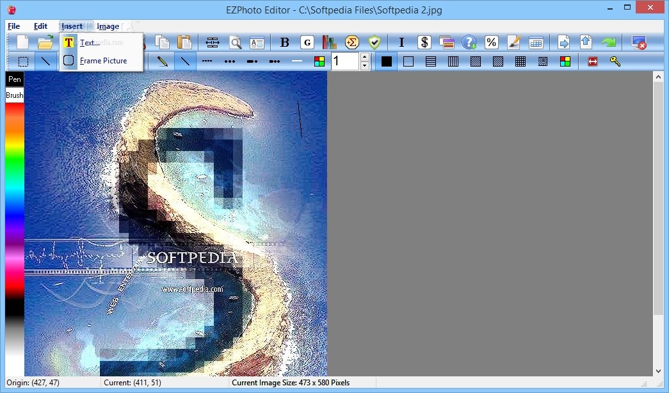Click the stacked windows icon

click(x=447, y=42)
